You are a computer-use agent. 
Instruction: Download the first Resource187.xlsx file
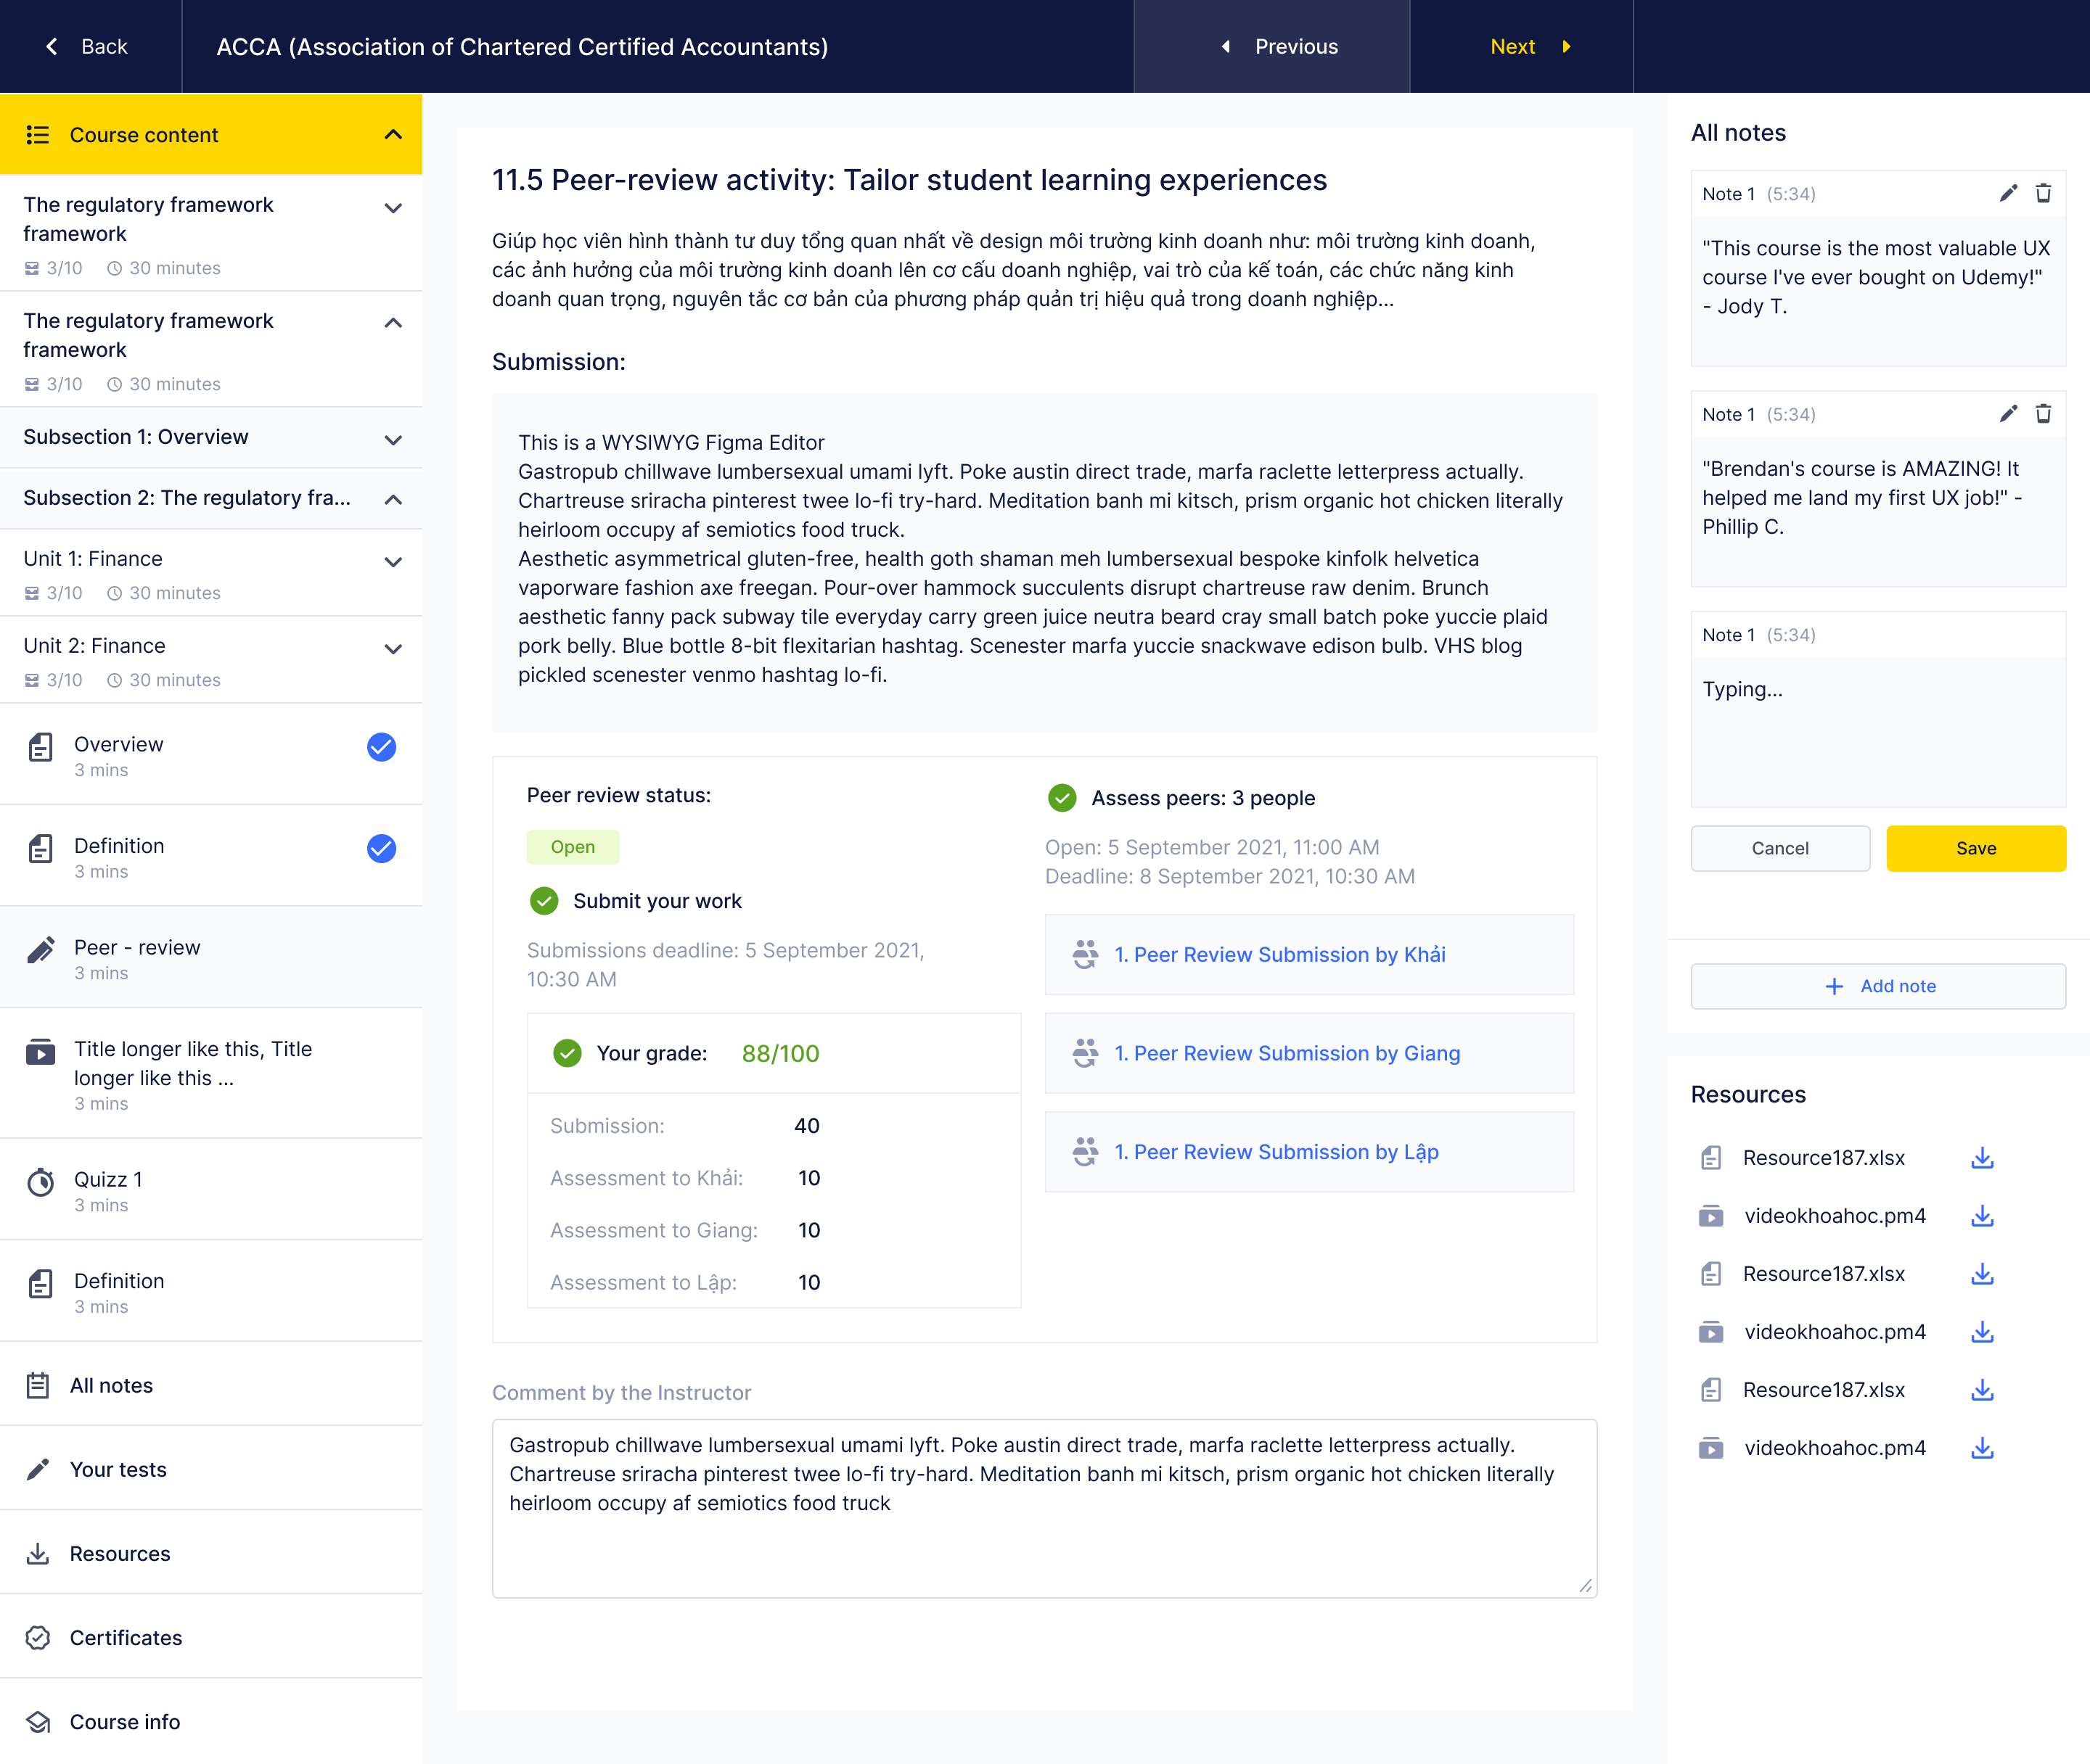pos(1982,1158)
